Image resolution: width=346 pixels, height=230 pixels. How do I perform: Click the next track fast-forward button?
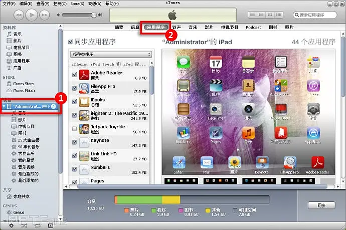click(44, 15)
